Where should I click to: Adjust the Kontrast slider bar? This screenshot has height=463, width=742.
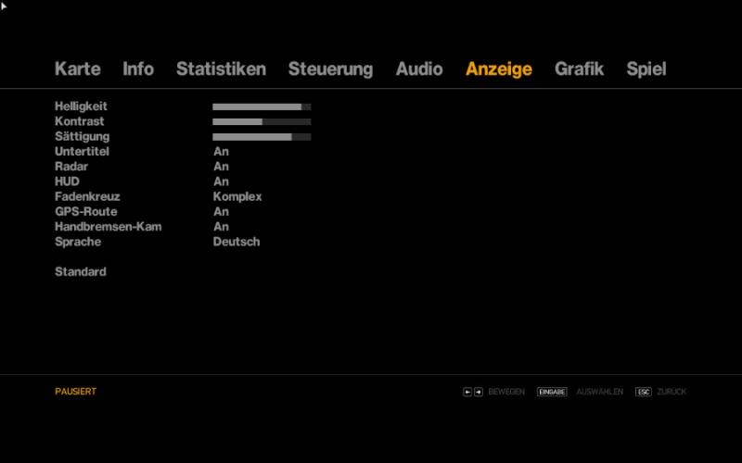[262, 122]
